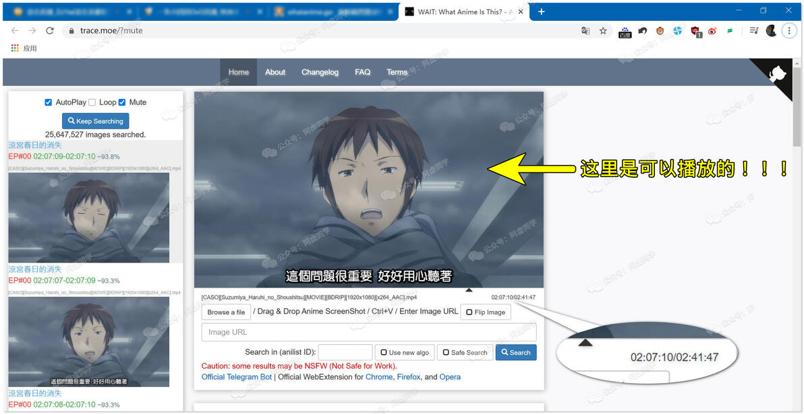
Task: Open the media control playlist icon
Action: [753, 31]
